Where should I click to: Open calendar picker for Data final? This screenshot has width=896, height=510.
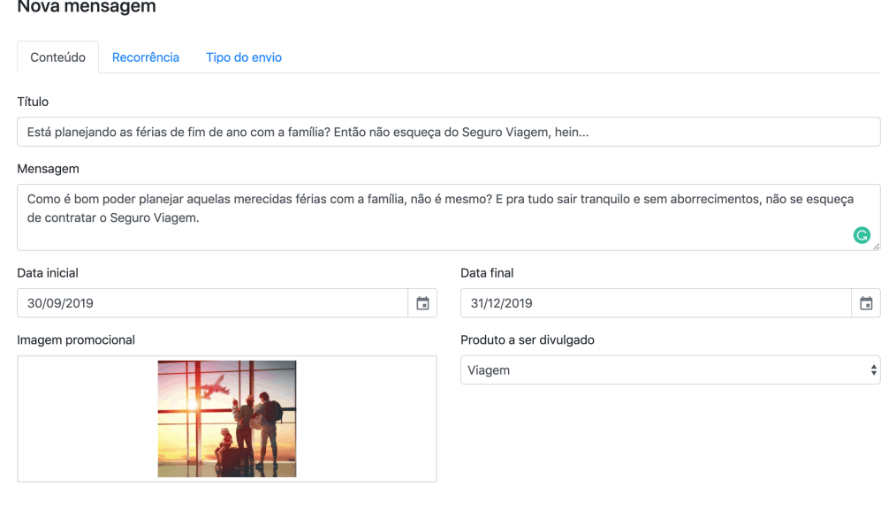coord(866,303)
